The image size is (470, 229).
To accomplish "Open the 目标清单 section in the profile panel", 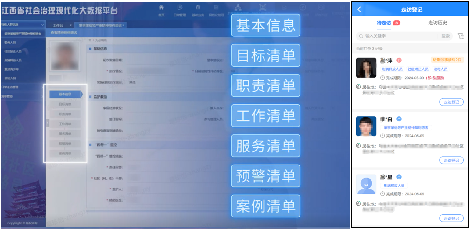I will [x=65, y=104].
